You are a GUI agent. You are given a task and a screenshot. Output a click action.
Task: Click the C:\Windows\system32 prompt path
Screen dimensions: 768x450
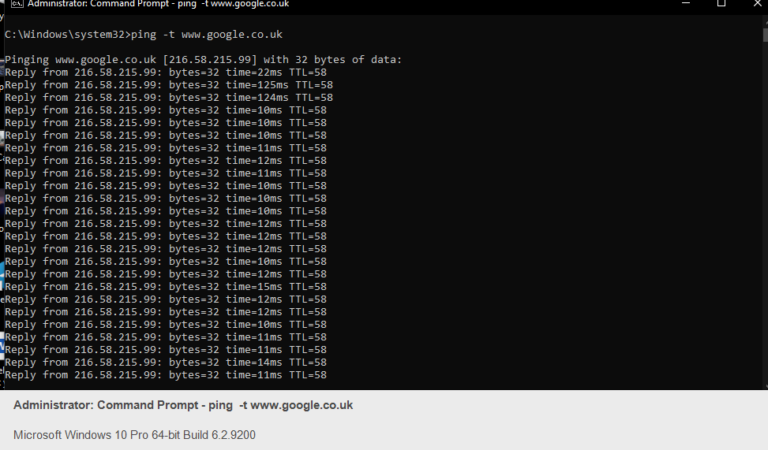65,35
